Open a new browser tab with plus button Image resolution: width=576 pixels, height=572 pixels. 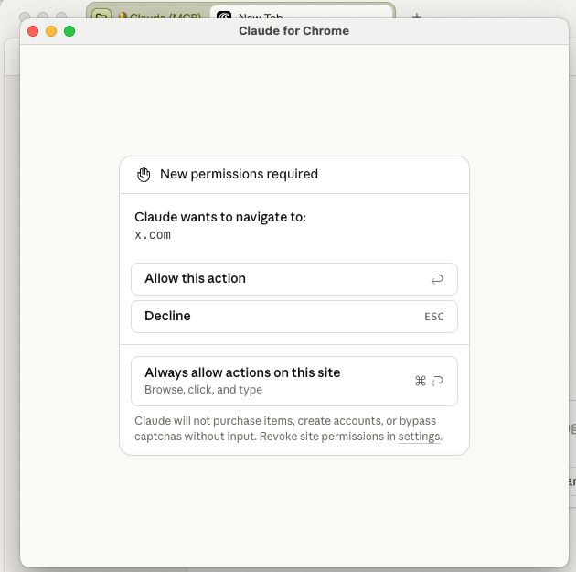tap(417, 16)
